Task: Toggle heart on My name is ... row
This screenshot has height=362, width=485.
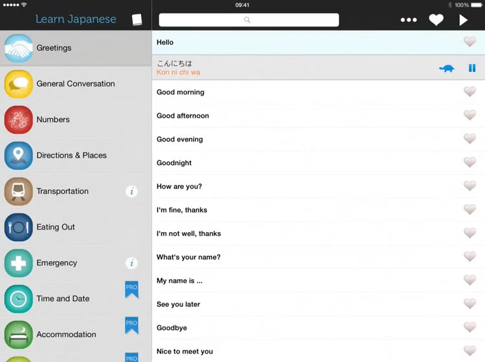Action: pyautogui.click(x=470, y=280)
